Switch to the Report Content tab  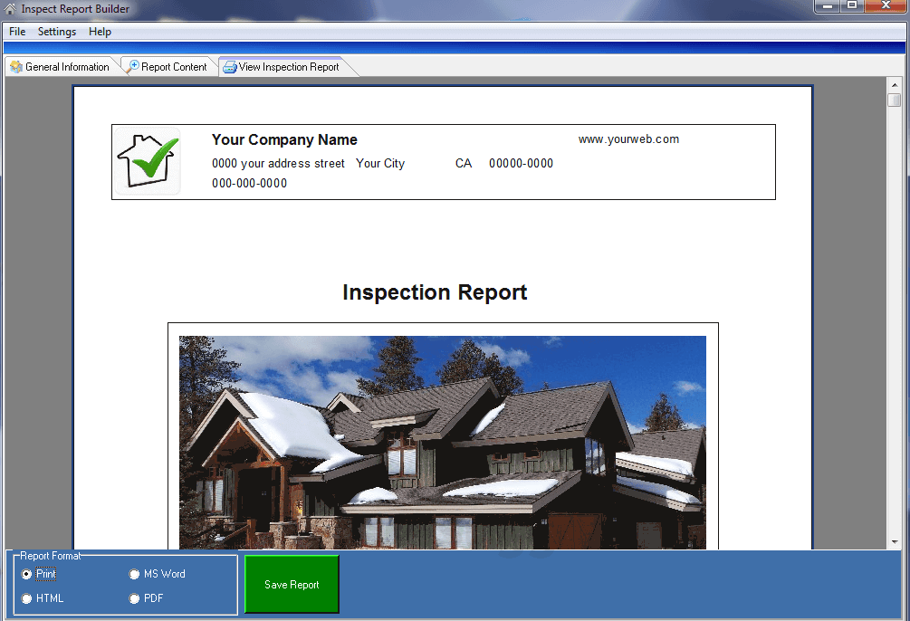(x=175, y=66)
